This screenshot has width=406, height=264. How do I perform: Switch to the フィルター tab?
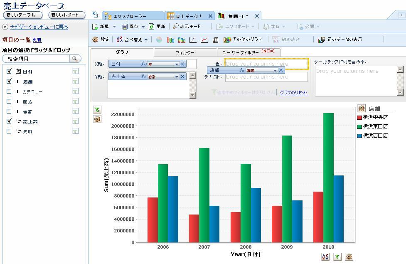tap(185, 53)
